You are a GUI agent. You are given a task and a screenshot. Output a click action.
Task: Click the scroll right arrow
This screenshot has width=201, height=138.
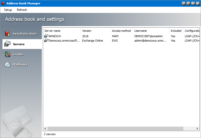point(197,128)
